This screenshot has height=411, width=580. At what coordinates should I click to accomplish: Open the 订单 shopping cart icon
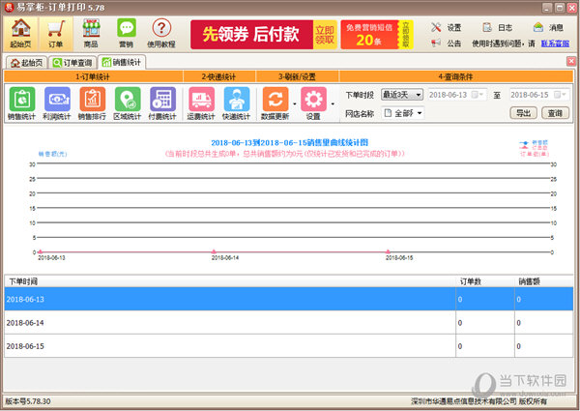coord(56,34)
